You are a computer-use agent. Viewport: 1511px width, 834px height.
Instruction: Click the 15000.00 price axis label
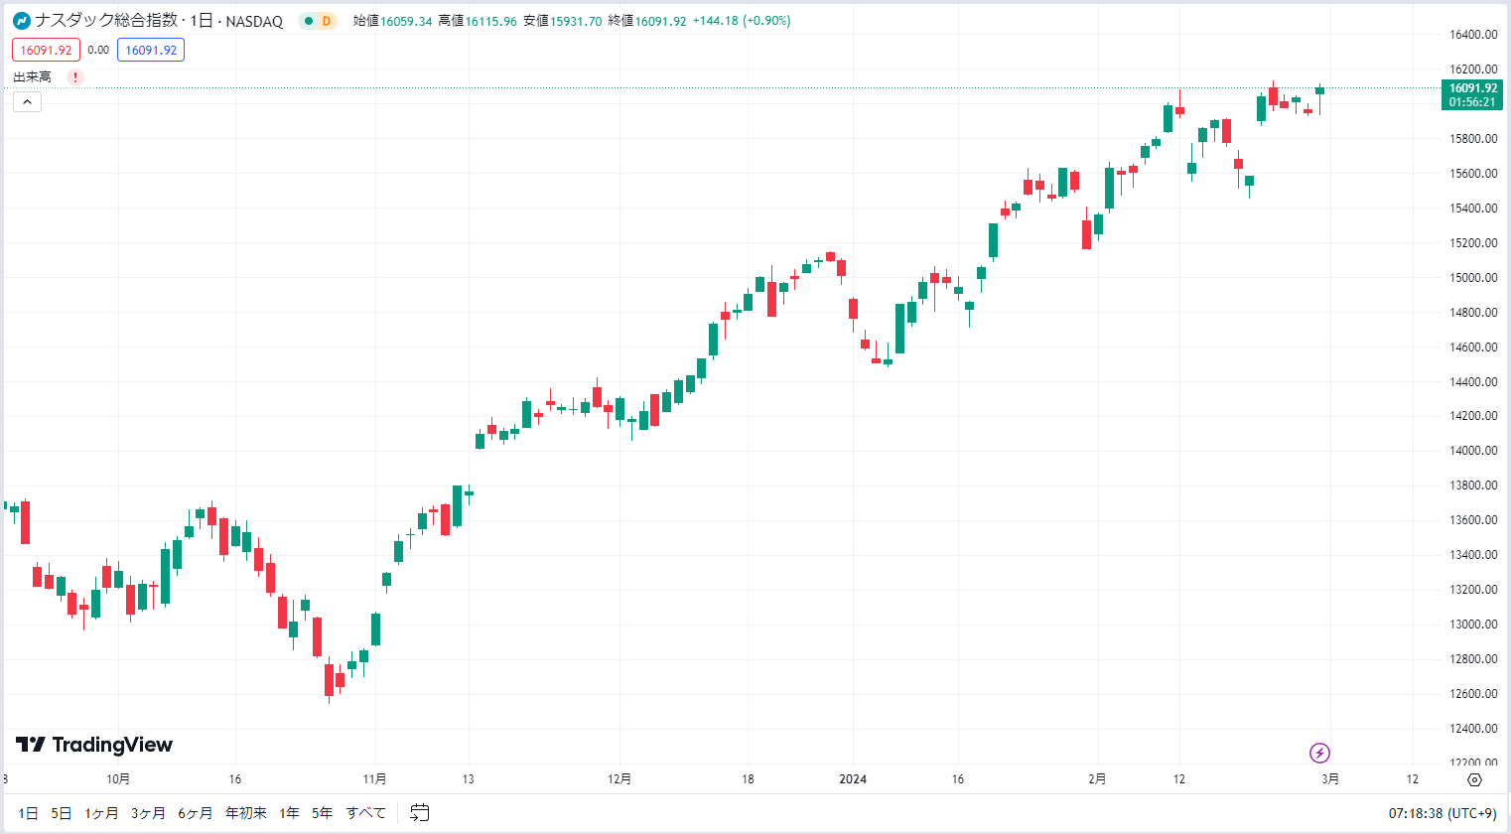coord(1473,278)
